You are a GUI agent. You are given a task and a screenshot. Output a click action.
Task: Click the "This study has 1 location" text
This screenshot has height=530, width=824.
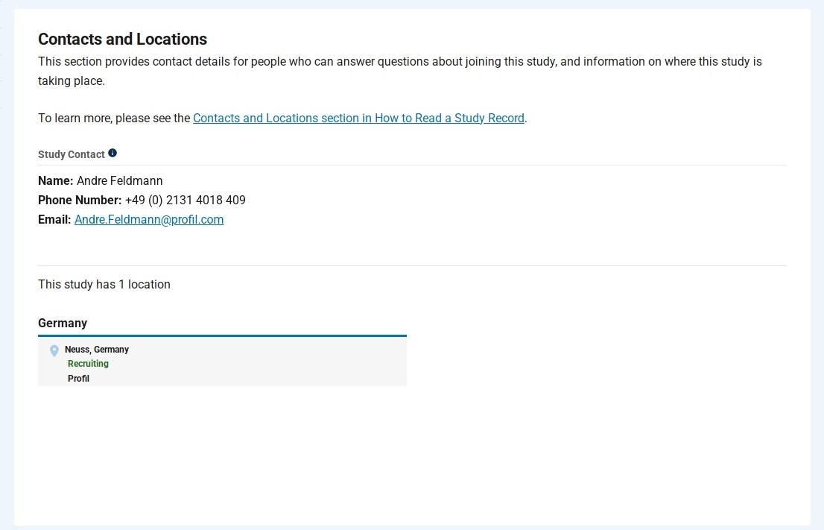104,284
